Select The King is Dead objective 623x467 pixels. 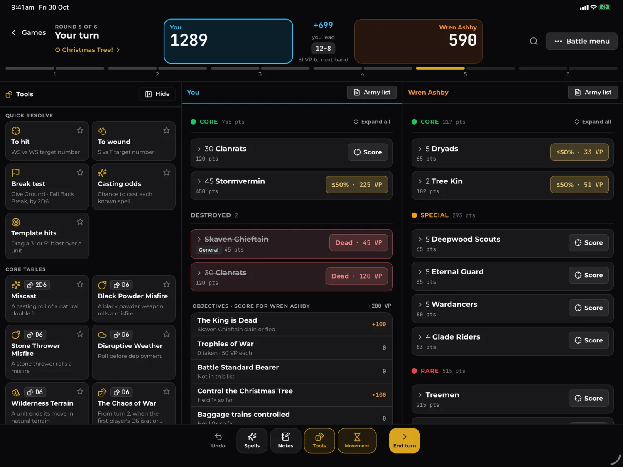pyautogui.click(x=292, y=324)
